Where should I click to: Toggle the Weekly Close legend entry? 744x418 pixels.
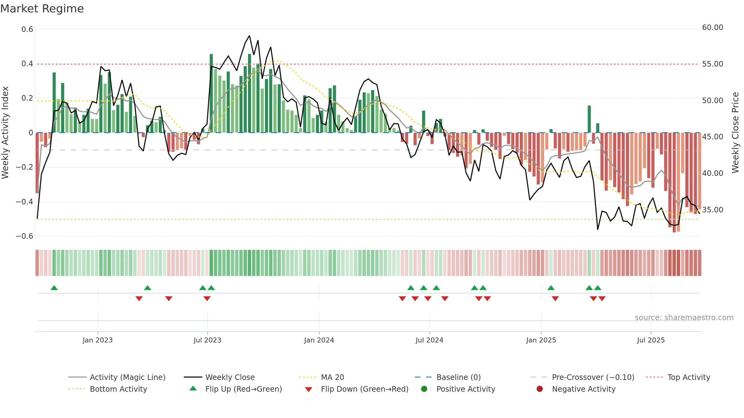219,377
